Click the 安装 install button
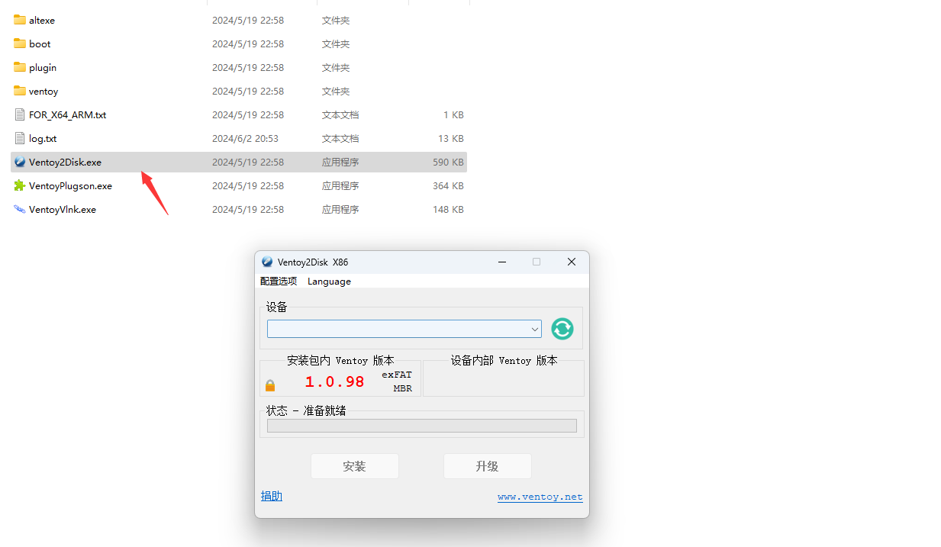The image size is (941, 547). (355, 466)
